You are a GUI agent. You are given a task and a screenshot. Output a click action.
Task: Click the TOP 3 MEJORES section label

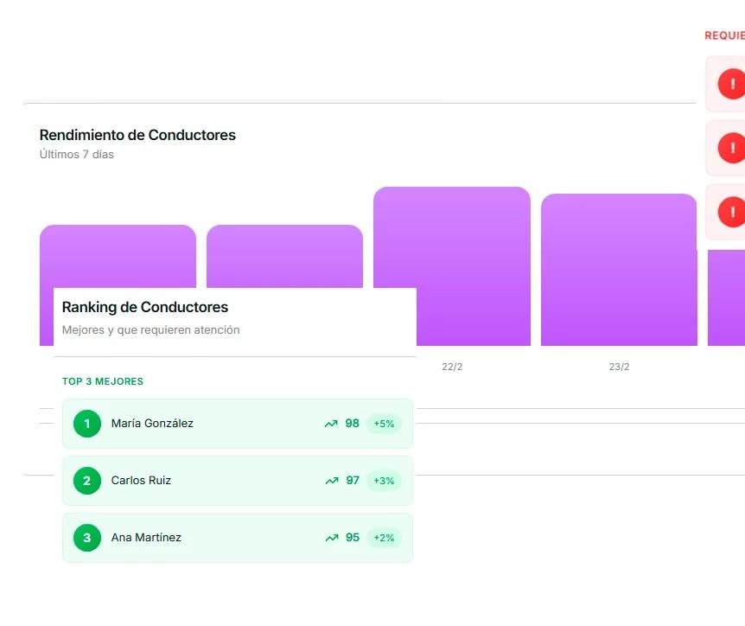pyautogui.click(x=103, y=381)
